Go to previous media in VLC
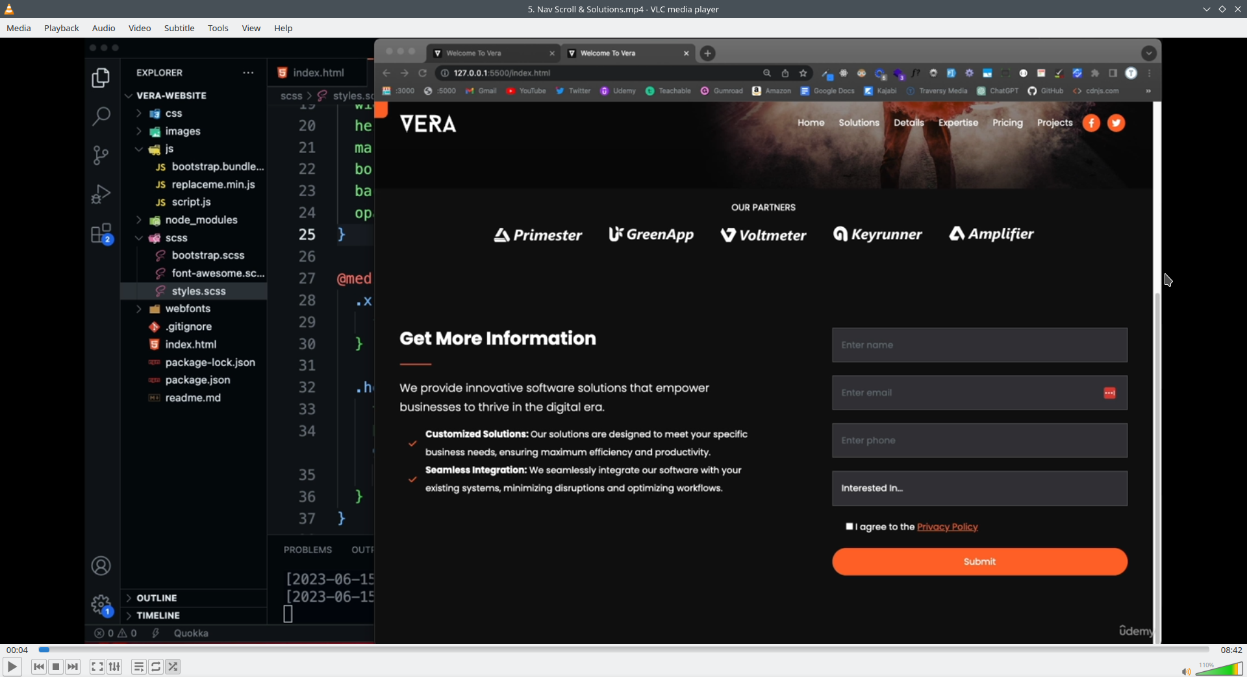 pos(39,667)
